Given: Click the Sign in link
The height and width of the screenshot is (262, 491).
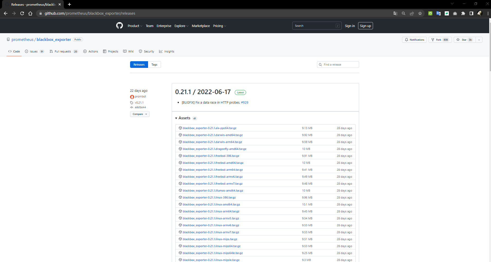Looking at the screenshot, I should 350,26.
